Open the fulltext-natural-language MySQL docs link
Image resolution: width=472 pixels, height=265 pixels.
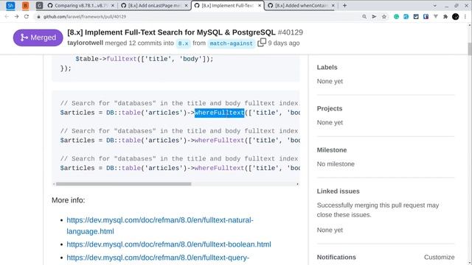coord(160,226)
